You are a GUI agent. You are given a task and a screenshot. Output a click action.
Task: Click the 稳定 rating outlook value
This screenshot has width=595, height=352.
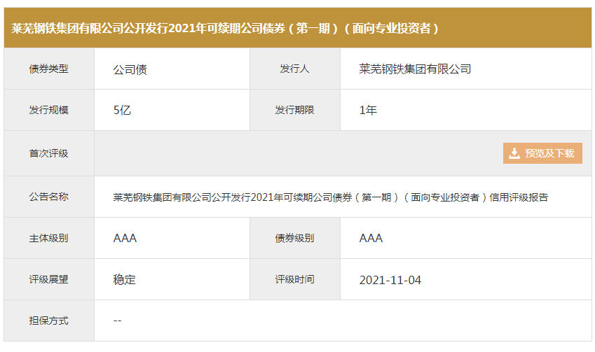124,279
